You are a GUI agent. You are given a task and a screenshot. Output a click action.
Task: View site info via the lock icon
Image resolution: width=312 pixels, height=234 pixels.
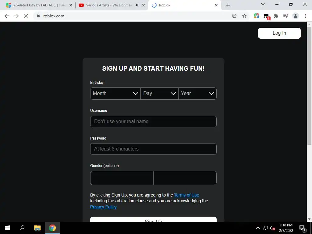[x=38, y=16]
